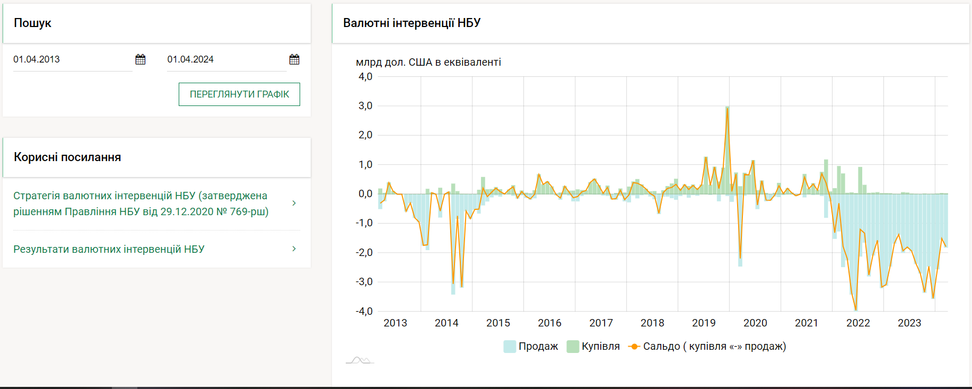Click the Купівля green legend swatch
Viewport: 972px width, 389px height.
point(573,347)
